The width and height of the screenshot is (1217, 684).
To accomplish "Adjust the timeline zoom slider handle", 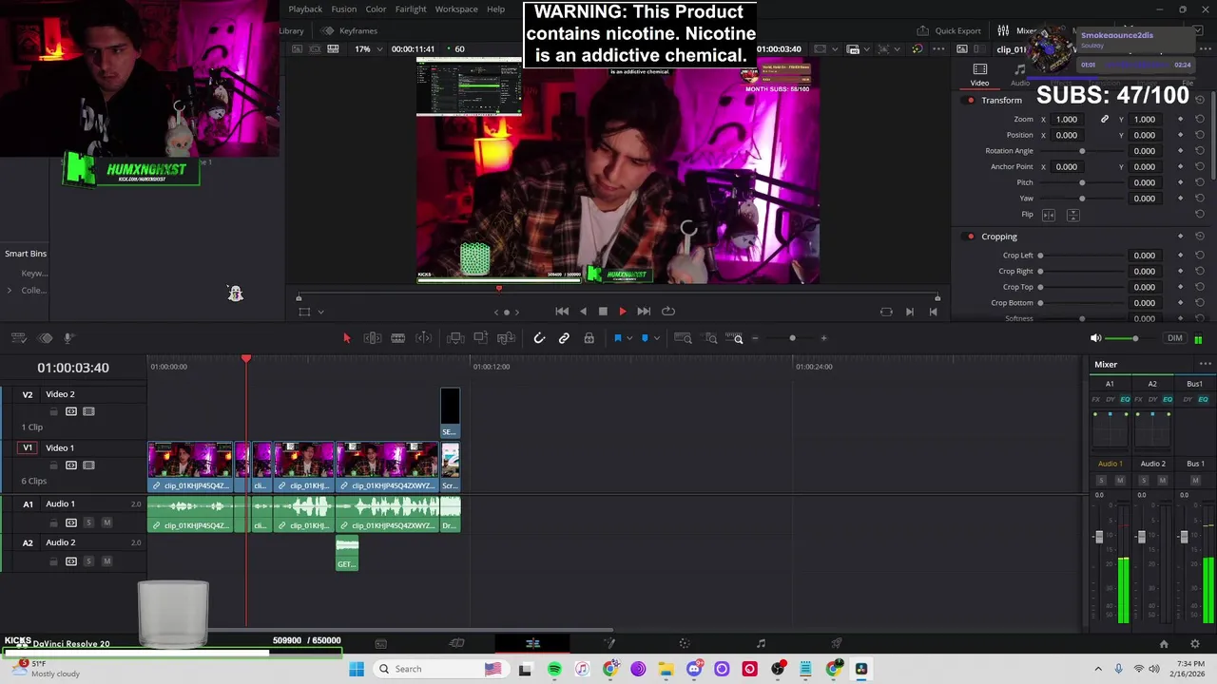I will [792, 338].
